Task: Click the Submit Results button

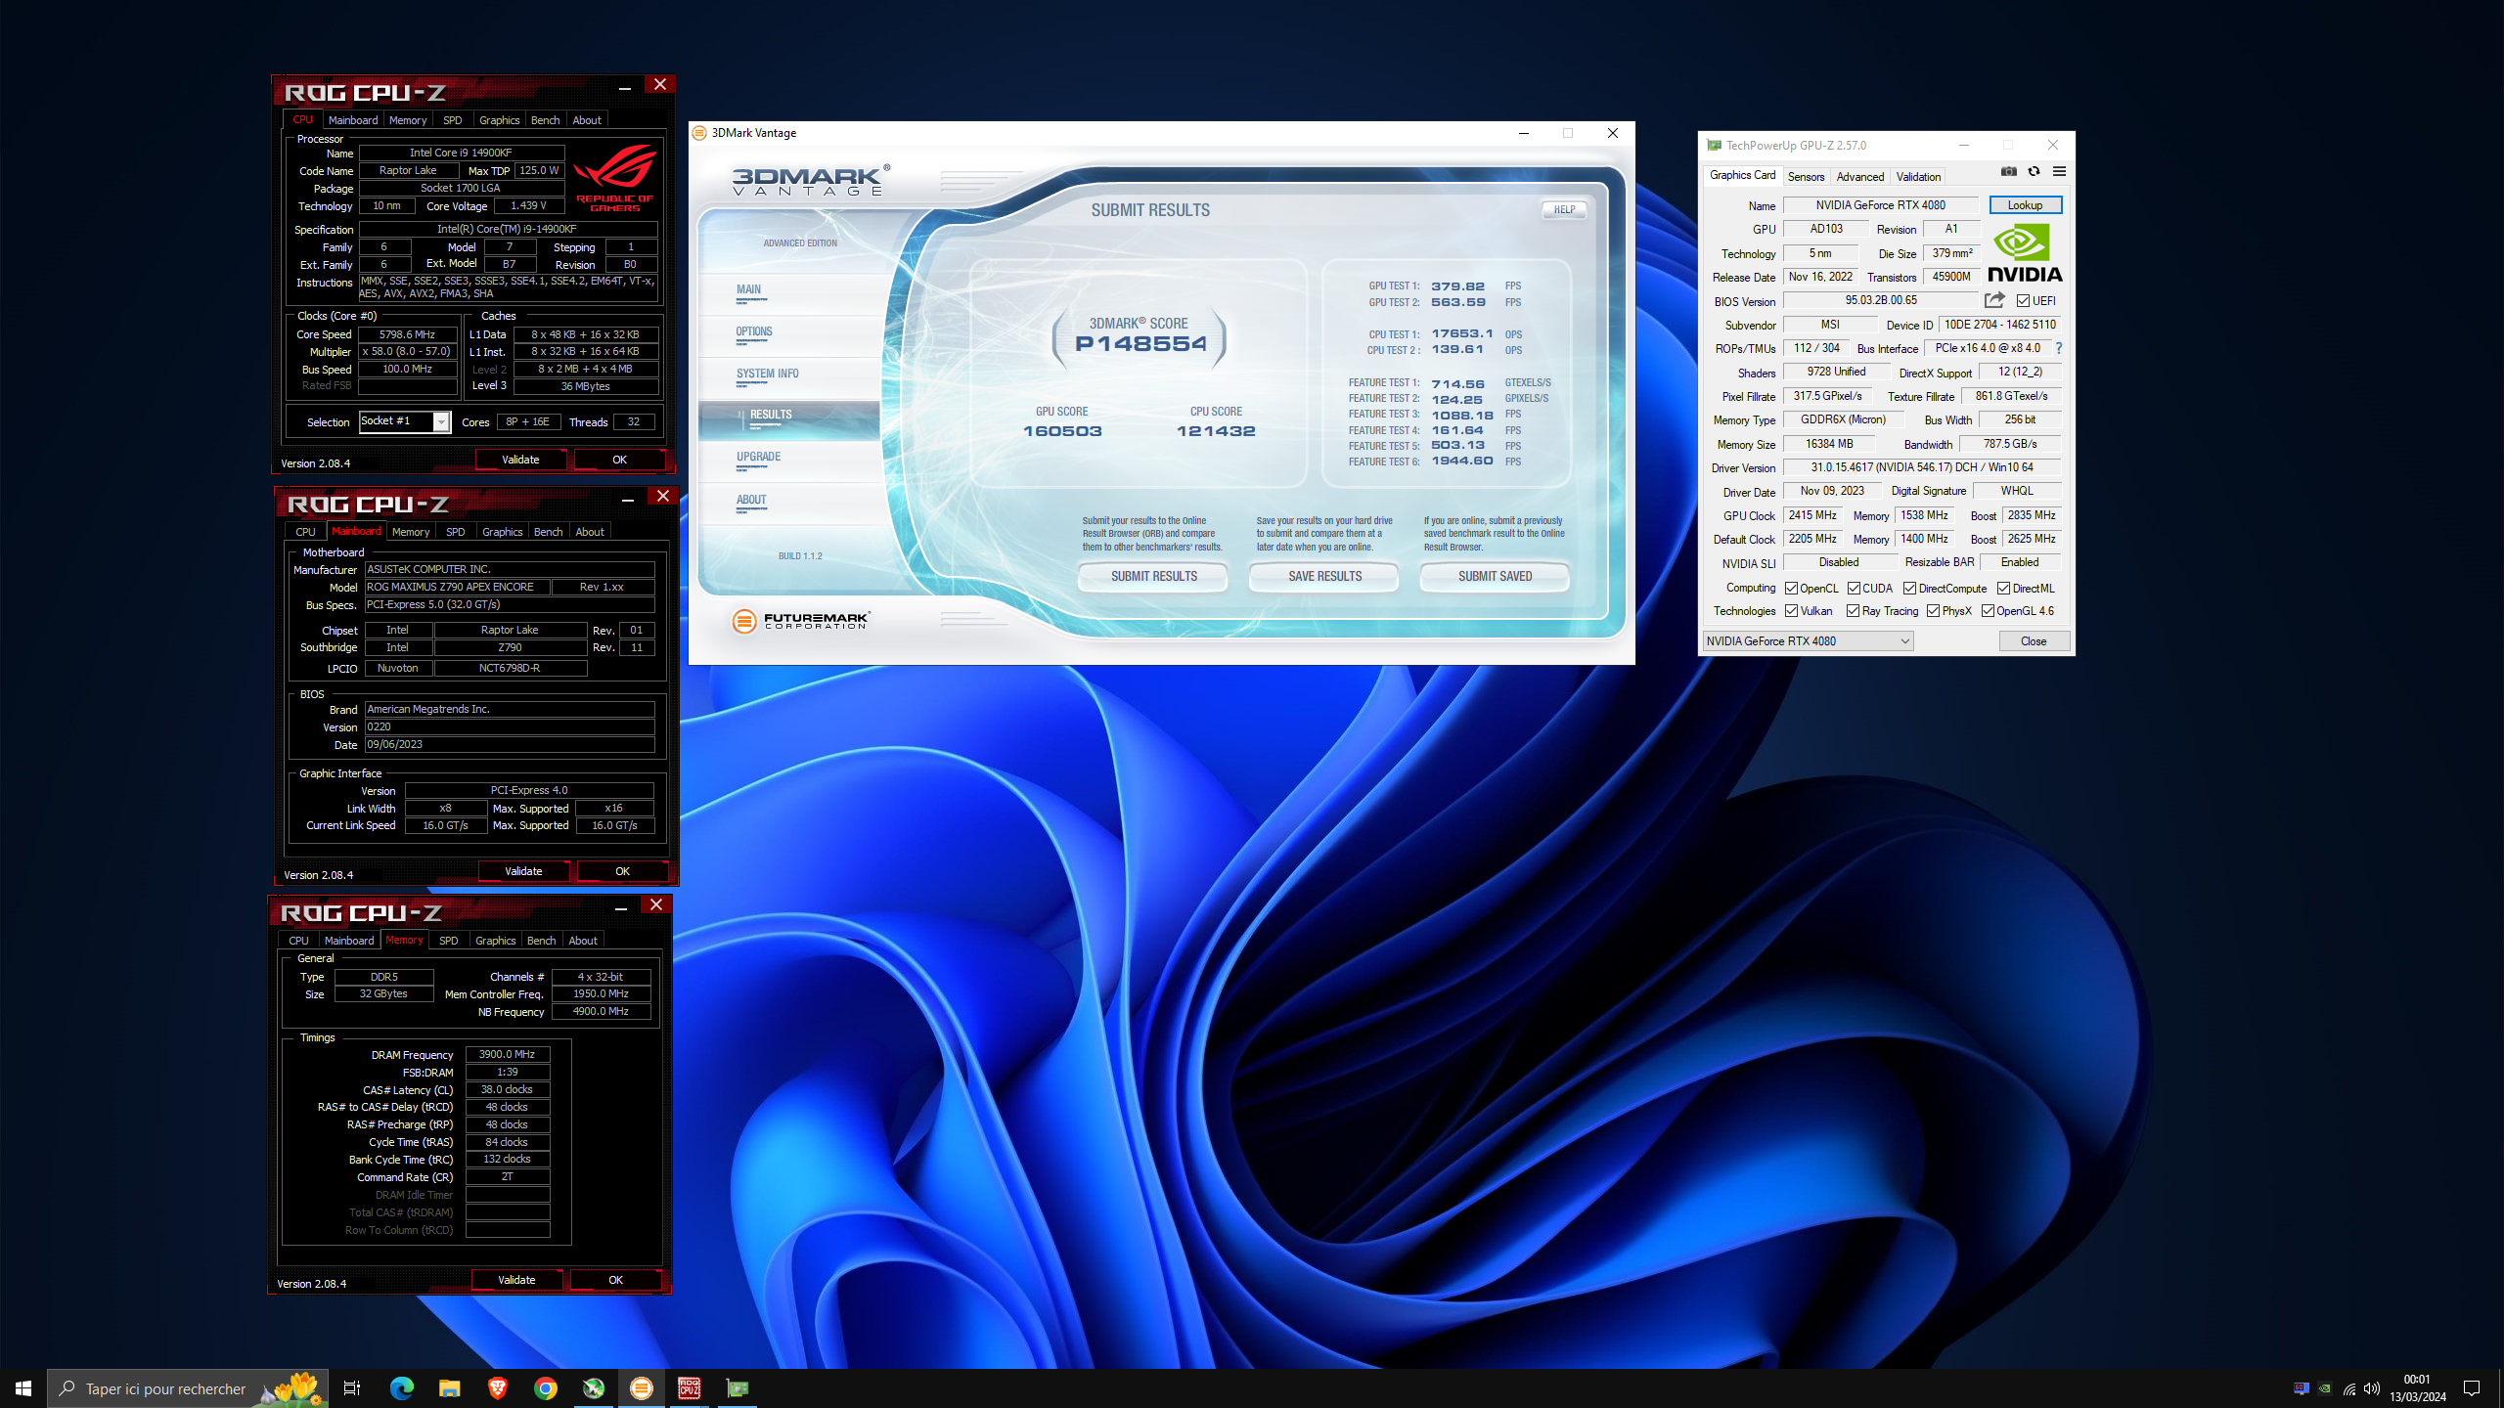Action: pyautogui.click(x=1153, y=576)
